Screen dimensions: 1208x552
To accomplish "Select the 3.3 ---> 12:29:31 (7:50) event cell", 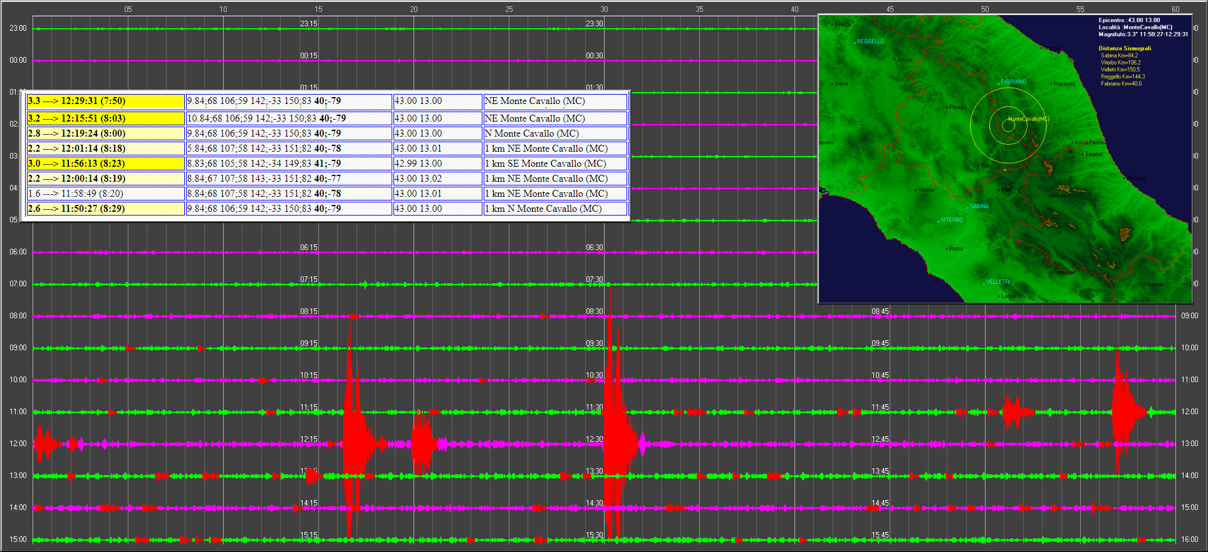I will point(106,102).
